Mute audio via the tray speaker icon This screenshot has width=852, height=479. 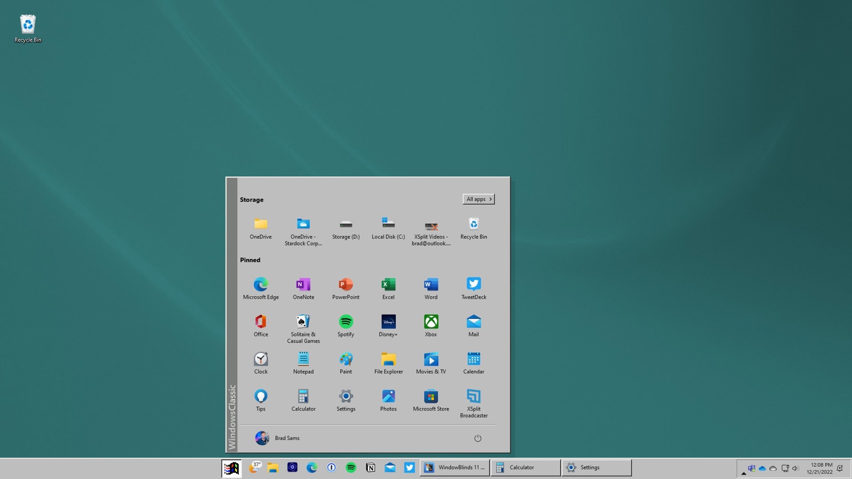(795, 468)
